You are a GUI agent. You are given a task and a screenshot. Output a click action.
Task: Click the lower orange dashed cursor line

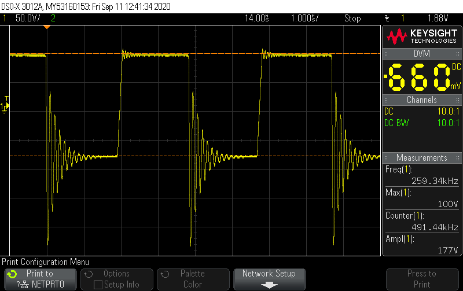click(195, 156)
